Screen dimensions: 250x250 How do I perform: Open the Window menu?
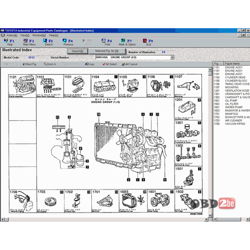[39, 35]
